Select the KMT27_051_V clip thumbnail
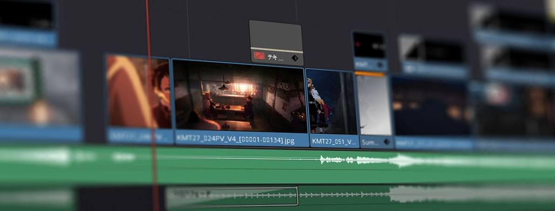This screenshot has width=555, height=211. point(332,101)
